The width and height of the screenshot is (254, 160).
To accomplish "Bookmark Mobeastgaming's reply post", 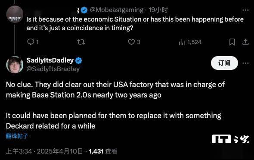I will tap(232, 42).
